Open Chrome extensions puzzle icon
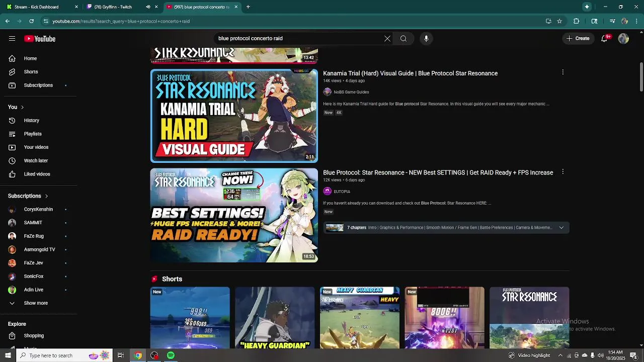 [577, 21]
